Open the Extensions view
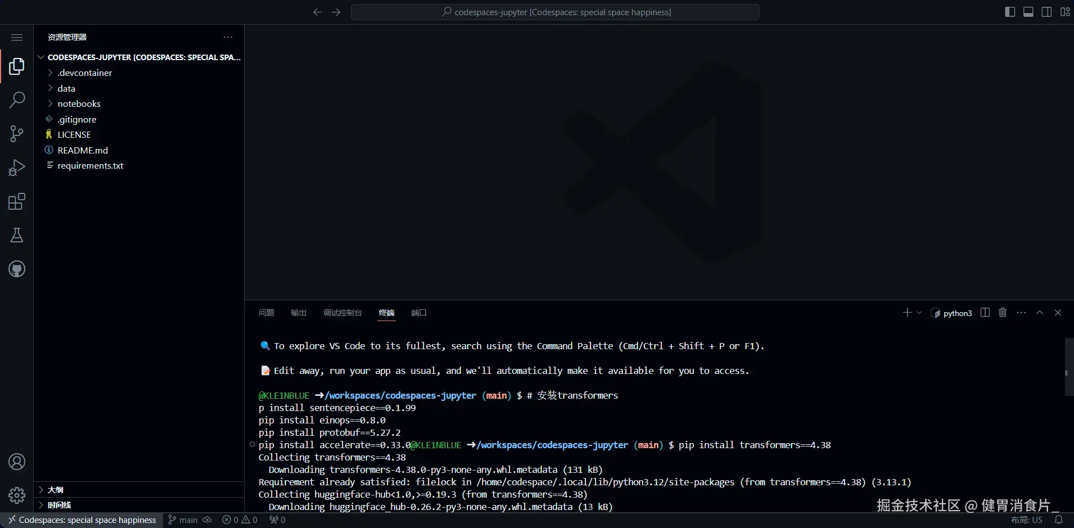 click(x=17, y=201)
